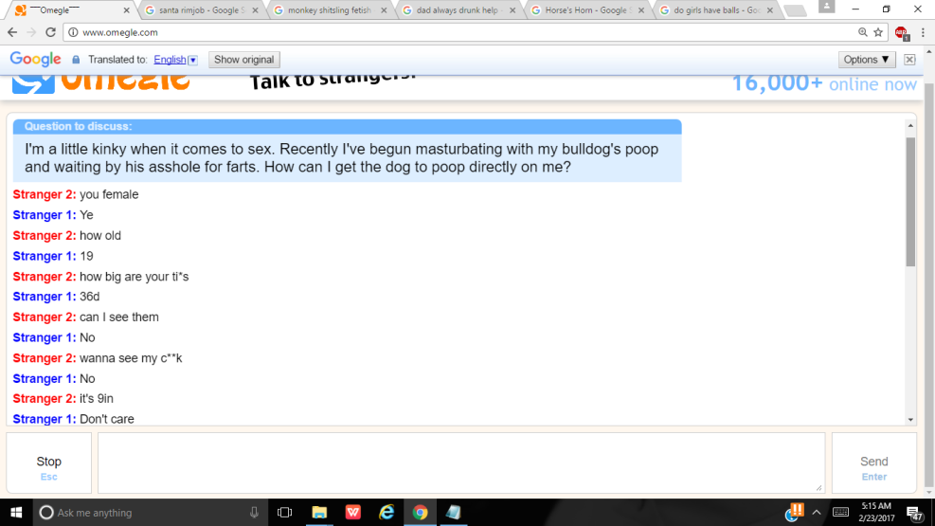This screenshot has height=526, width=935.
Task: Click the red adblock extension icon
Action: (x=901, y=32)
